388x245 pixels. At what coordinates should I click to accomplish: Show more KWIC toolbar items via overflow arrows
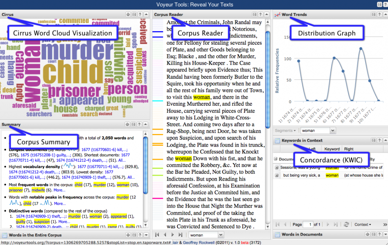tap(385, 225)
